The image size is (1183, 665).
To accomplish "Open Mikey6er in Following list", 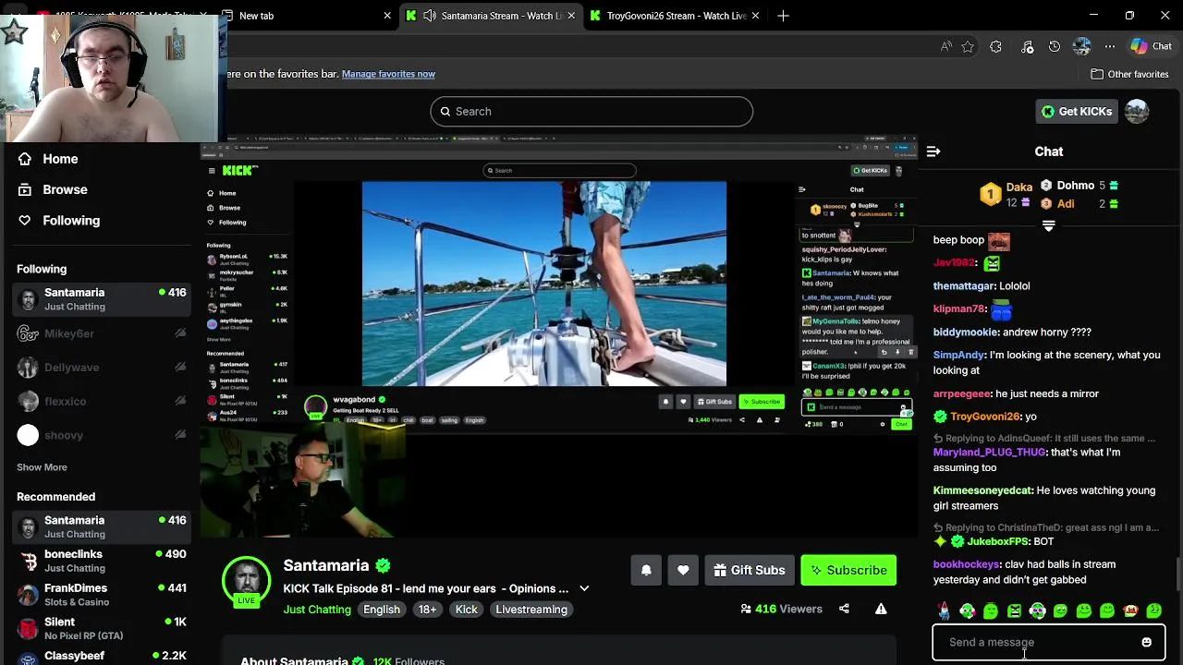I will tap(102, 333).
